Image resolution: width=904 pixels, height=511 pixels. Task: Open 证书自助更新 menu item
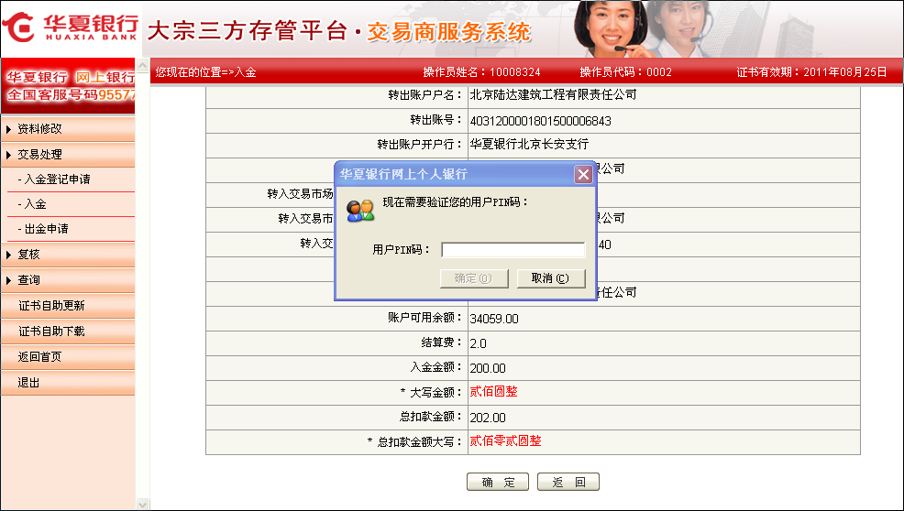coord(52,305)
